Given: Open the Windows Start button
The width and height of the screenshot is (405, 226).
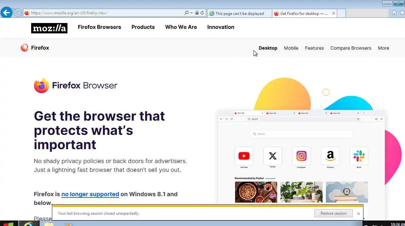Looking at the screenshot, I should (x=8, y=223).
